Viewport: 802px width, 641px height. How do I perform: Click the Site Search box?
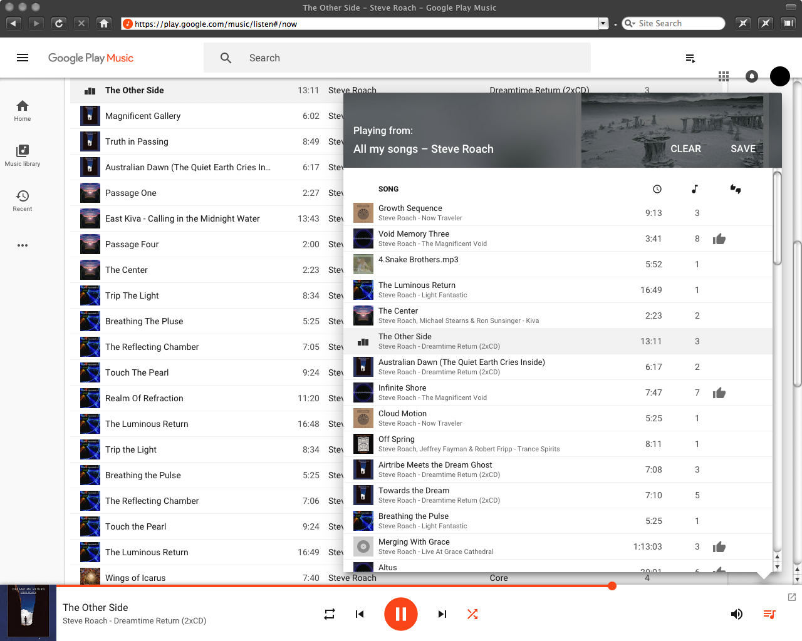click(x=674, y=23)
